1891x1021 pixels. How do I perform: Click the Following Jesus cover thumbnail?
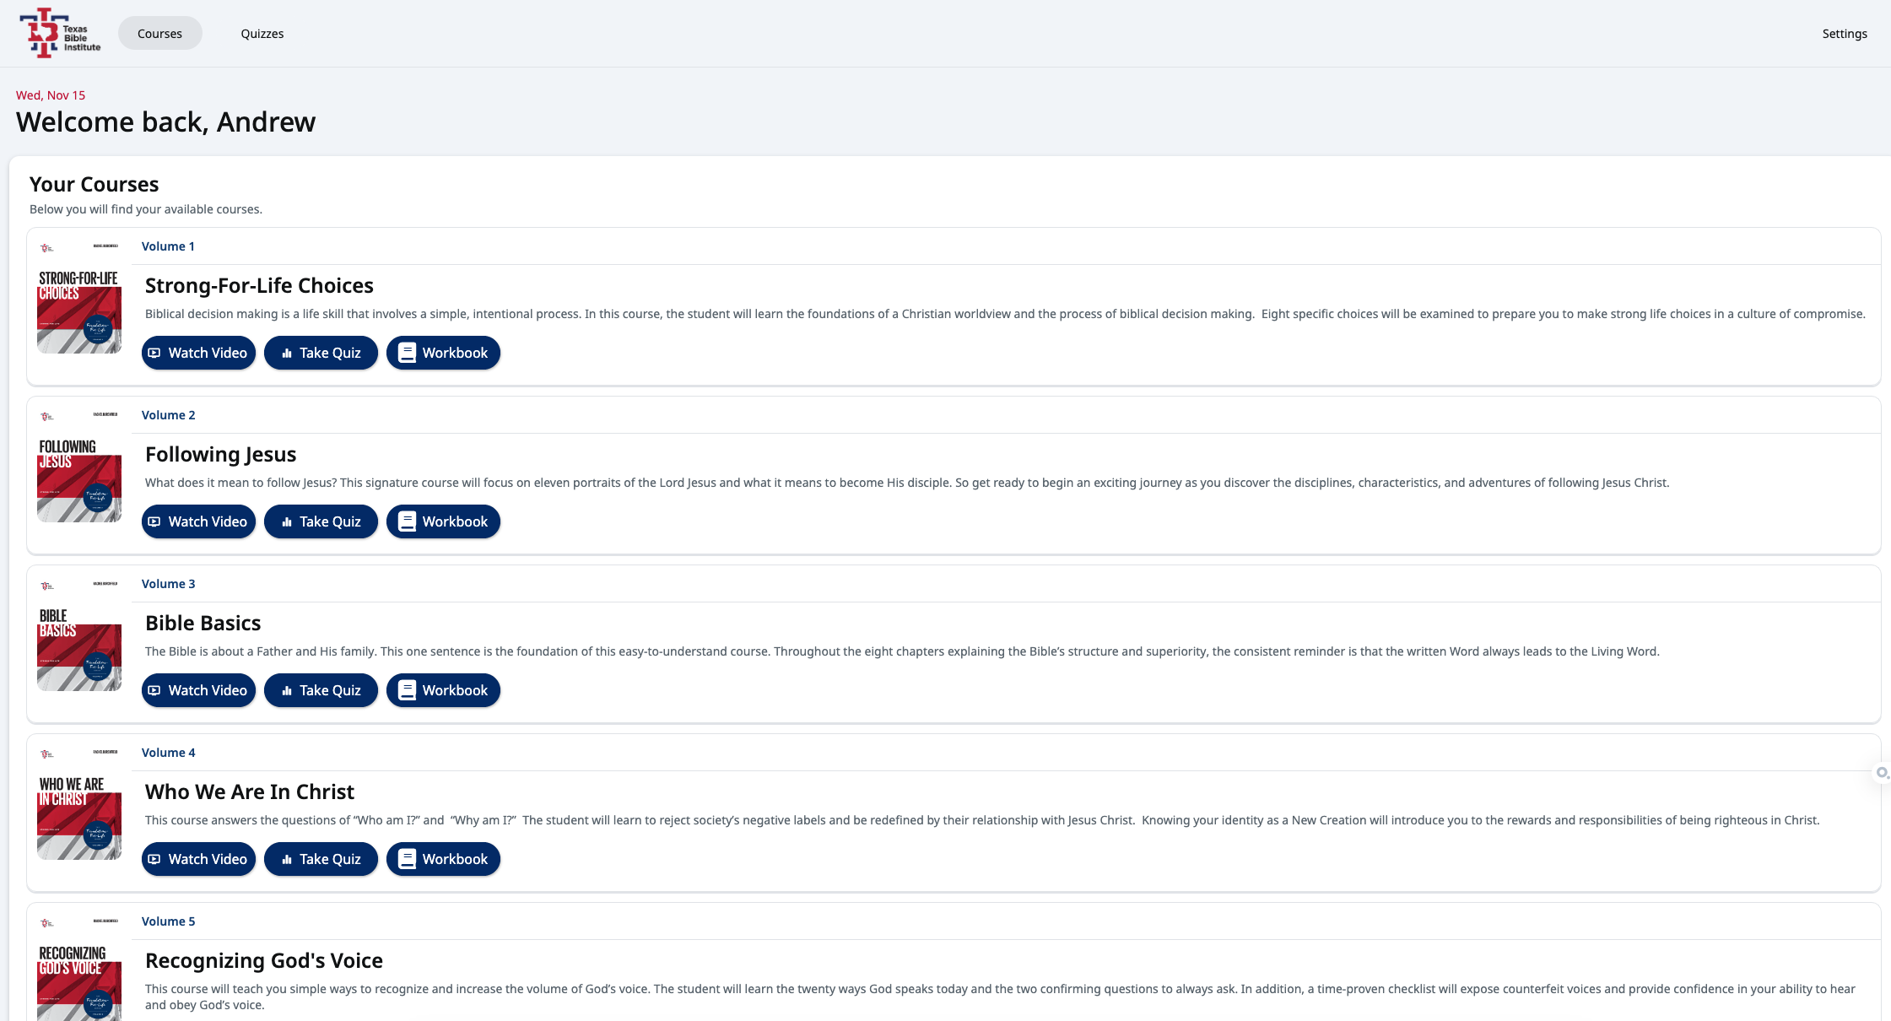pyautogui.click(x=79, y=465)
